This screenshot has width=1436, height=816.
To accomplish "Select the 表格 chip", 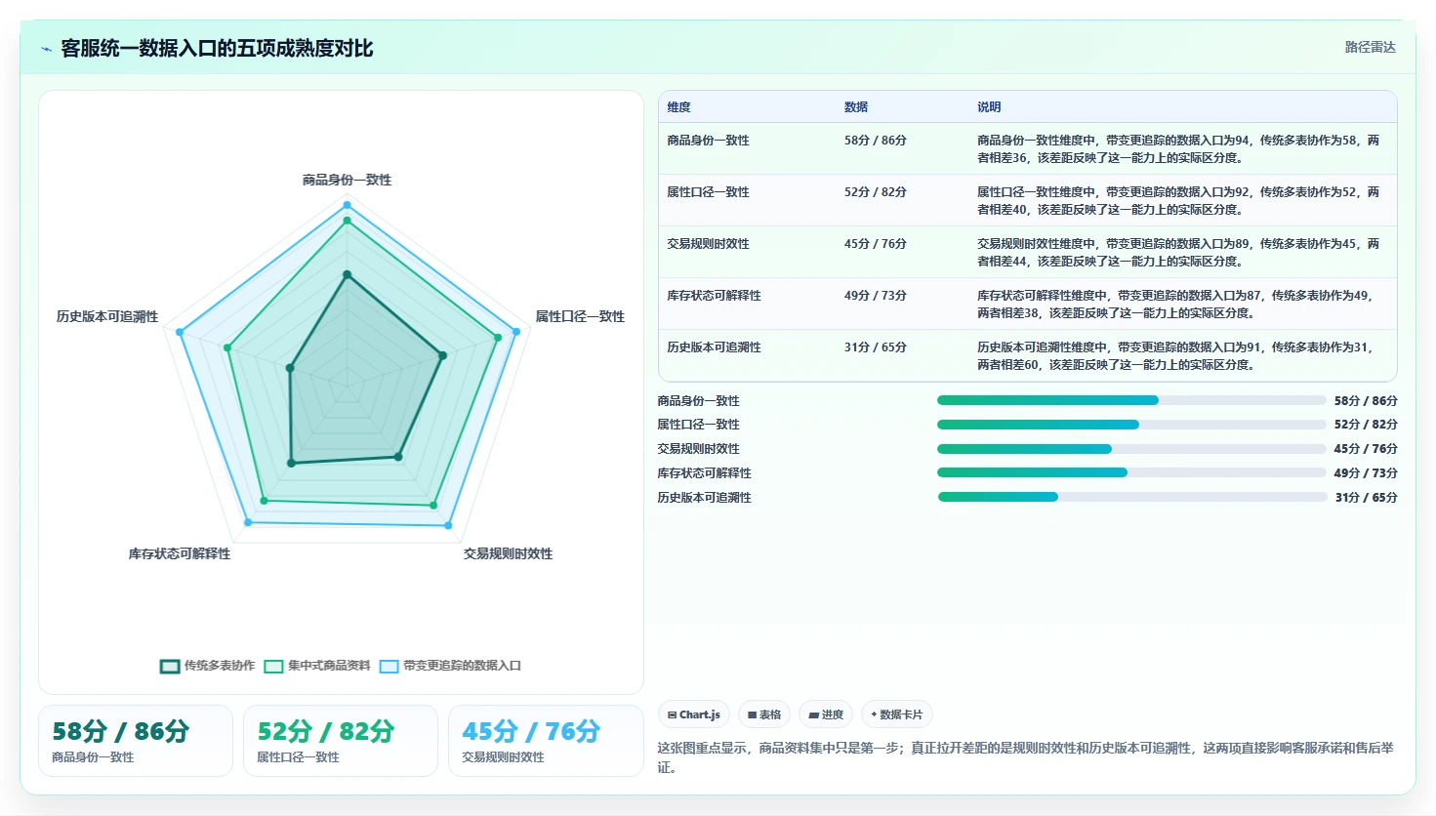I will tap(764, 714).
